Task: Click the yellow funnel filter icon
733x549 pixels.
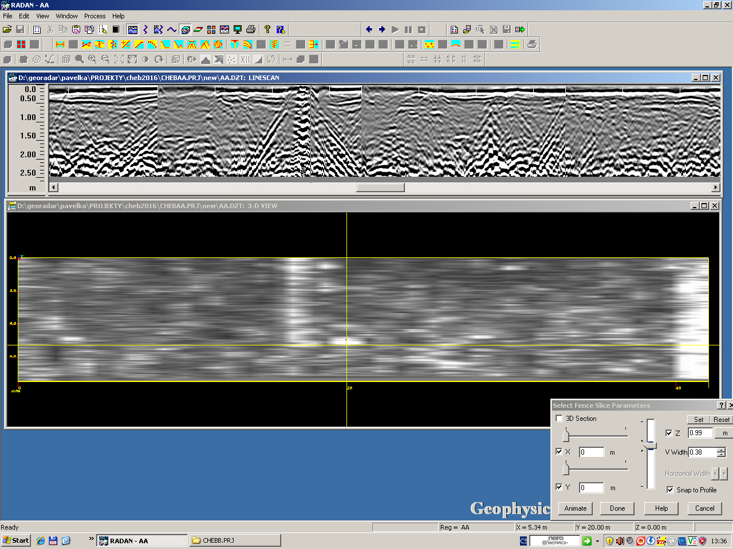Action: pos(235,45)
